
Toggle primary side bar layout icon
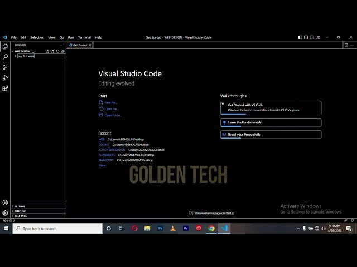pyautogui.click(x=300, y=37)
